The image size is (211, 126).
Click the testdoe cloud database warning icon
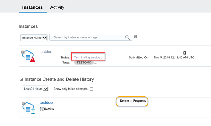point(29,56)
